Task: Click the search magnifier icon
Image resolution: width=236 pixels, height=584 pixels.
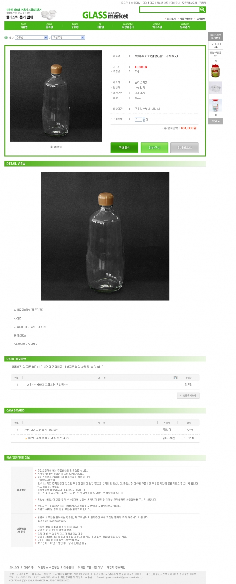Action: click(x=203, y=10)
